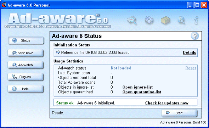Image resolution: width=209 pixels, height=128 pixels.
Task: Click Check for updates now
Action: [x=167, y=103]
